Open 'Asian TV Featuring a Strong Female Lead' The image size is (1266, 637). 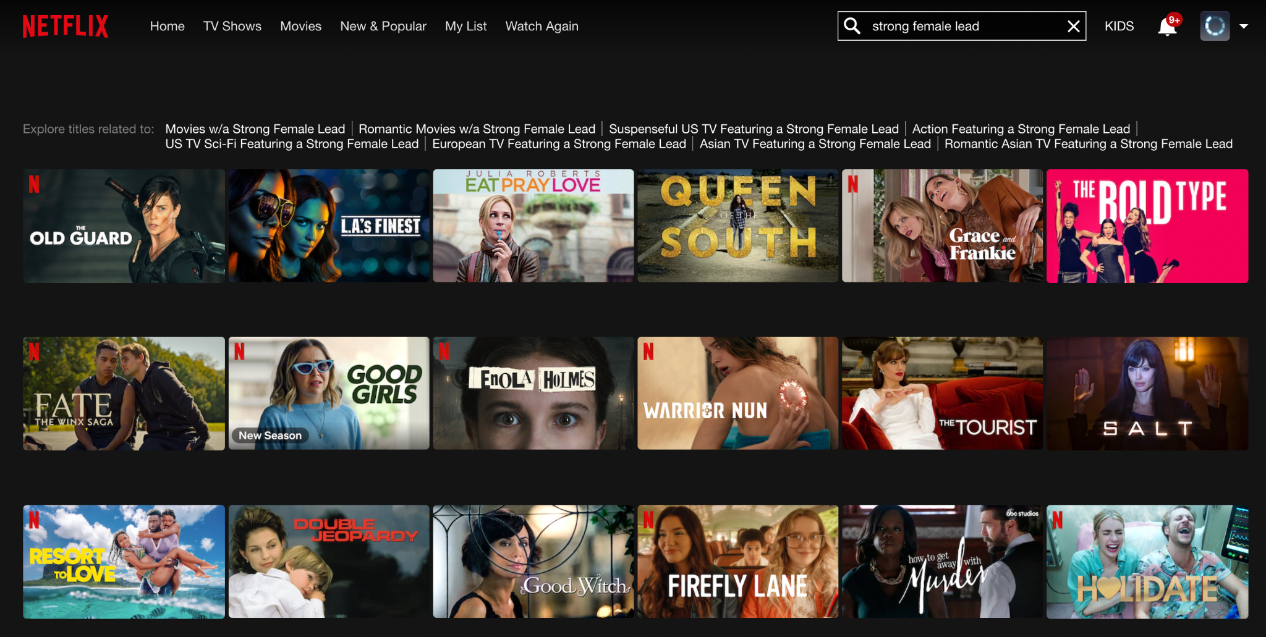click(x=815, y=143)
